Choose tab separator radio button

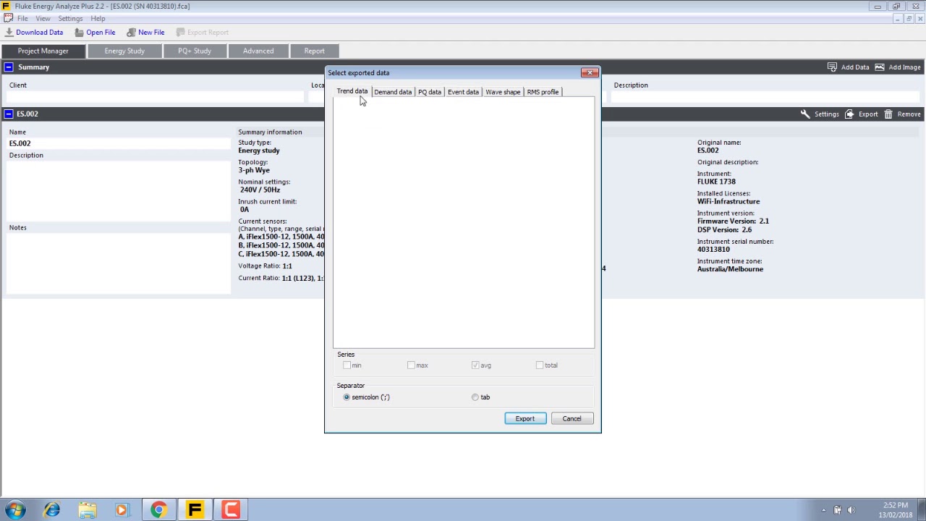(475, 397)
